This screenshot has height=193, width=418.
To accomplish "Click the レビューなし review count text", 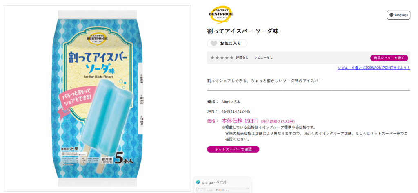I will 263,58.
